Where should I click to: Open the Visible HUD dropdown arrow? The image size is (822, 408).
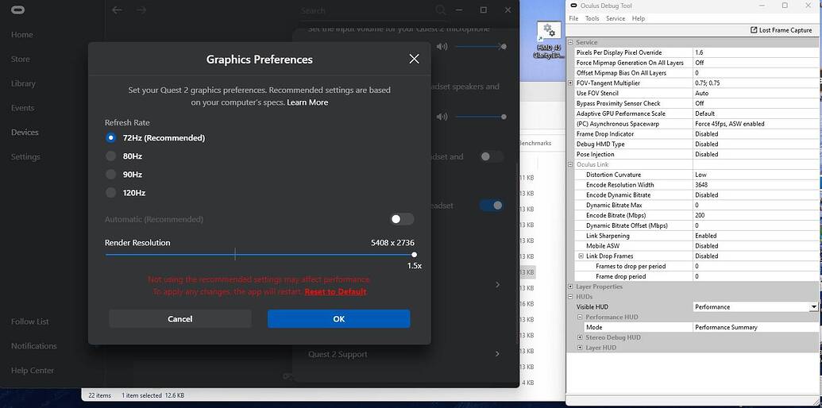tap(813, 307)
